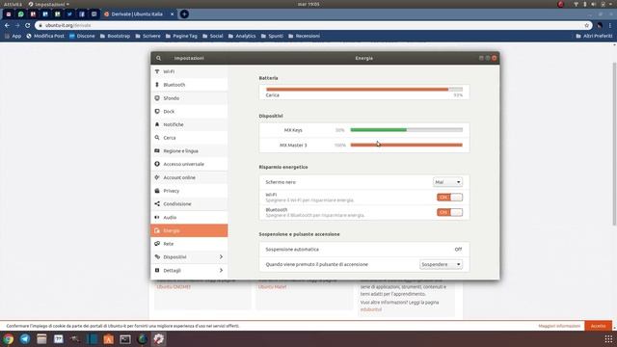This screenshot has height=347, width=617.
Task: Open the Schermo nero dropdown set to Mai
Action: (x=447, y=182)
